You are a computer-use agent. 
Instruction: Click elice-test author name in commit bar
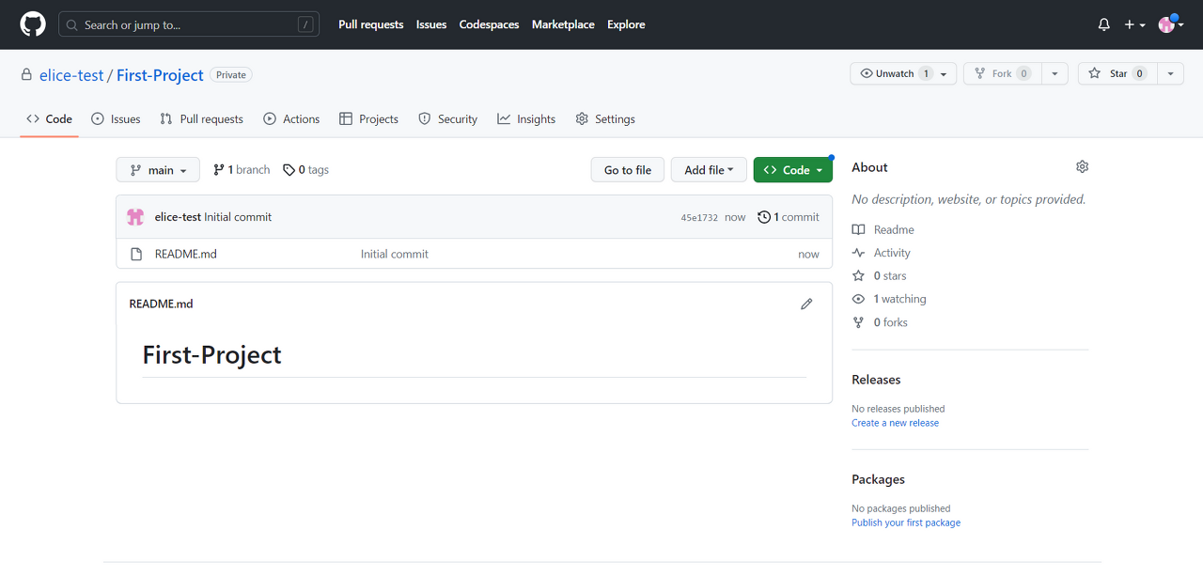178,217
